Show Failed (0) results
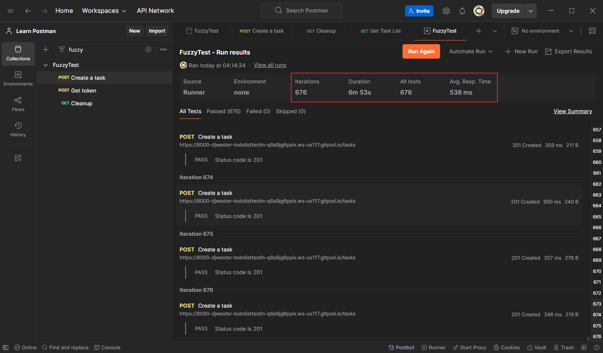Viewport: 603px width, 353px height. coord(258,111)
